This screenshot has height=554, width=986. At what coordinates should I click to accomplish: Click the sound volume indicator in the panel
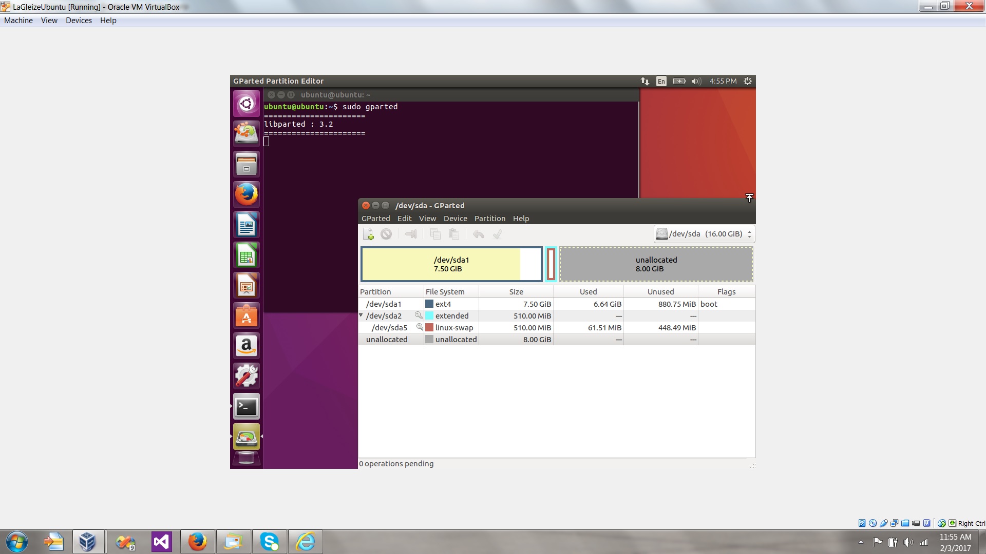pos(696,81)
